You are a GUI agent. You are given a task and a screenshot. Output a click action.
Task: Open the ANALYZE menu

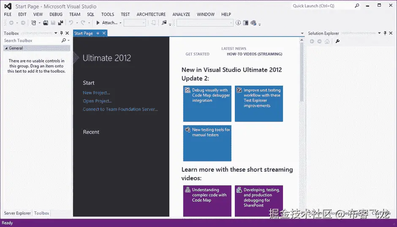tap(181, 14)
